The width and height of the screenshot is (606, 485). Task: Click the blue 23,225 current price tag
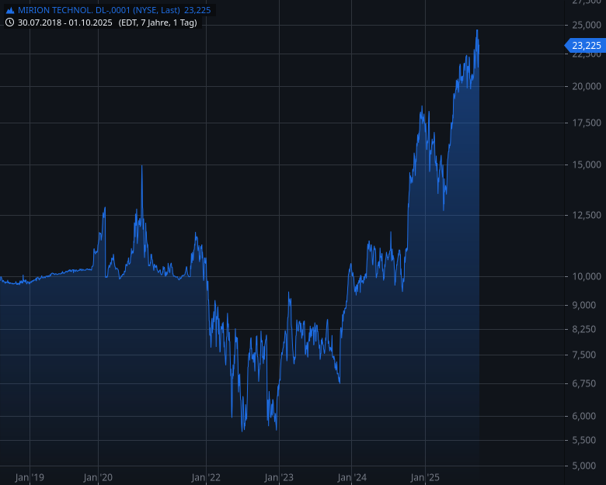coord(585,46)
